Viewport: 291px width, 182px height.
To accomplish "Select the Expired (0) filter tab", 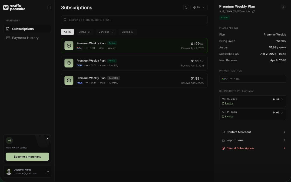I will click(x=128, y=32).
